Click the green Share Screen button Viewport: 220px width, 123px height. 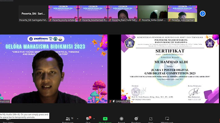click(x=105, y=119)
